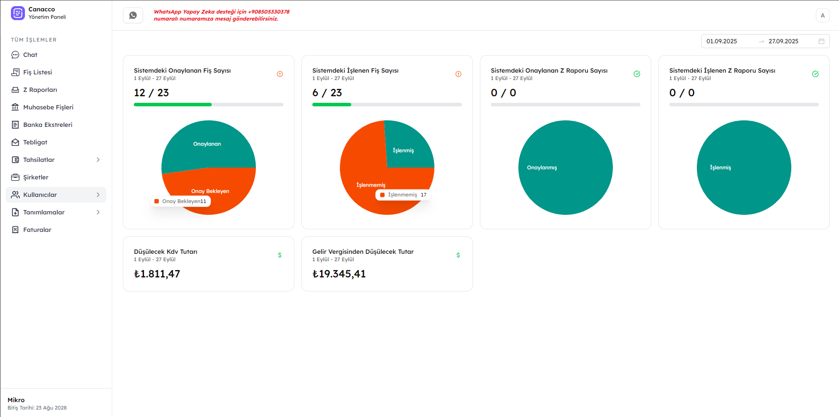Expand the Tahsilatlar submenu
Image resolution: width=839 pixels, height=417 pixels.
(x=98, y=160)
